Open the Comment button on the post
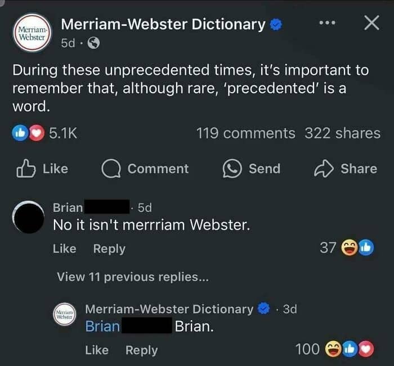This screenshot has width=394, height=366. pyautogui.click(x=145, y=169)
